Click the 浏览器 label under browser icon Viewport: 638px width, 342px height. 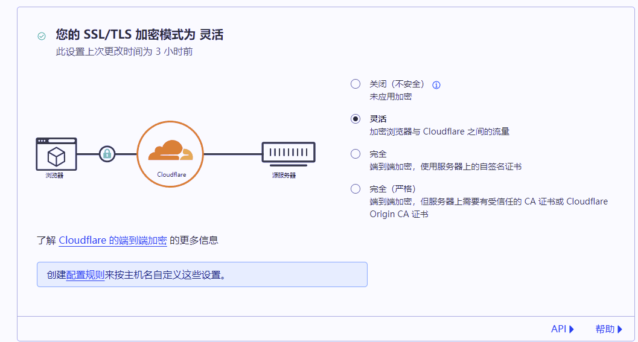tap(54, 176)
